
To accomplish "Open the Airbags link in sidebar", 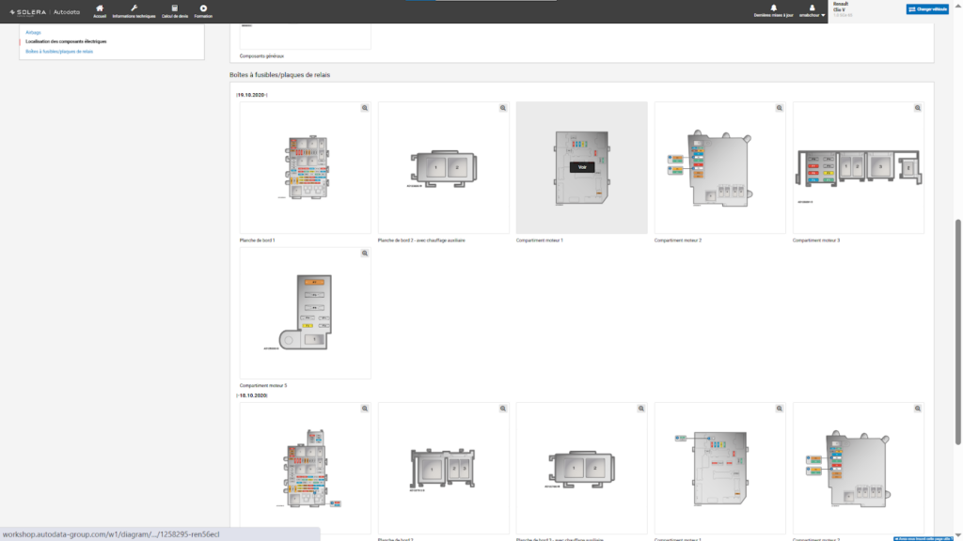I will [x=33, y=33].
